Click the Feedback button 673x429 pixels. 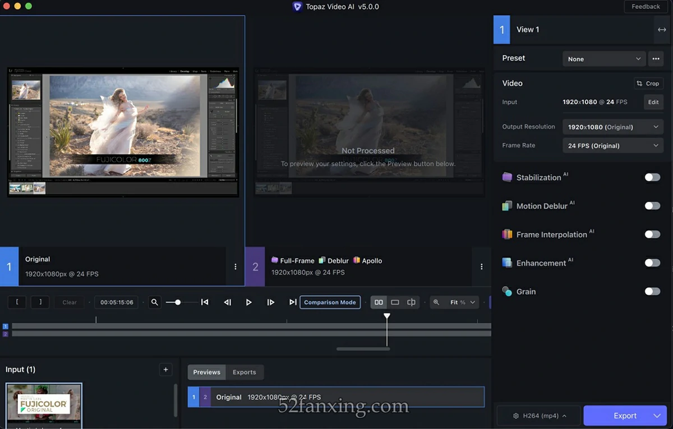[x=646, y=7]
